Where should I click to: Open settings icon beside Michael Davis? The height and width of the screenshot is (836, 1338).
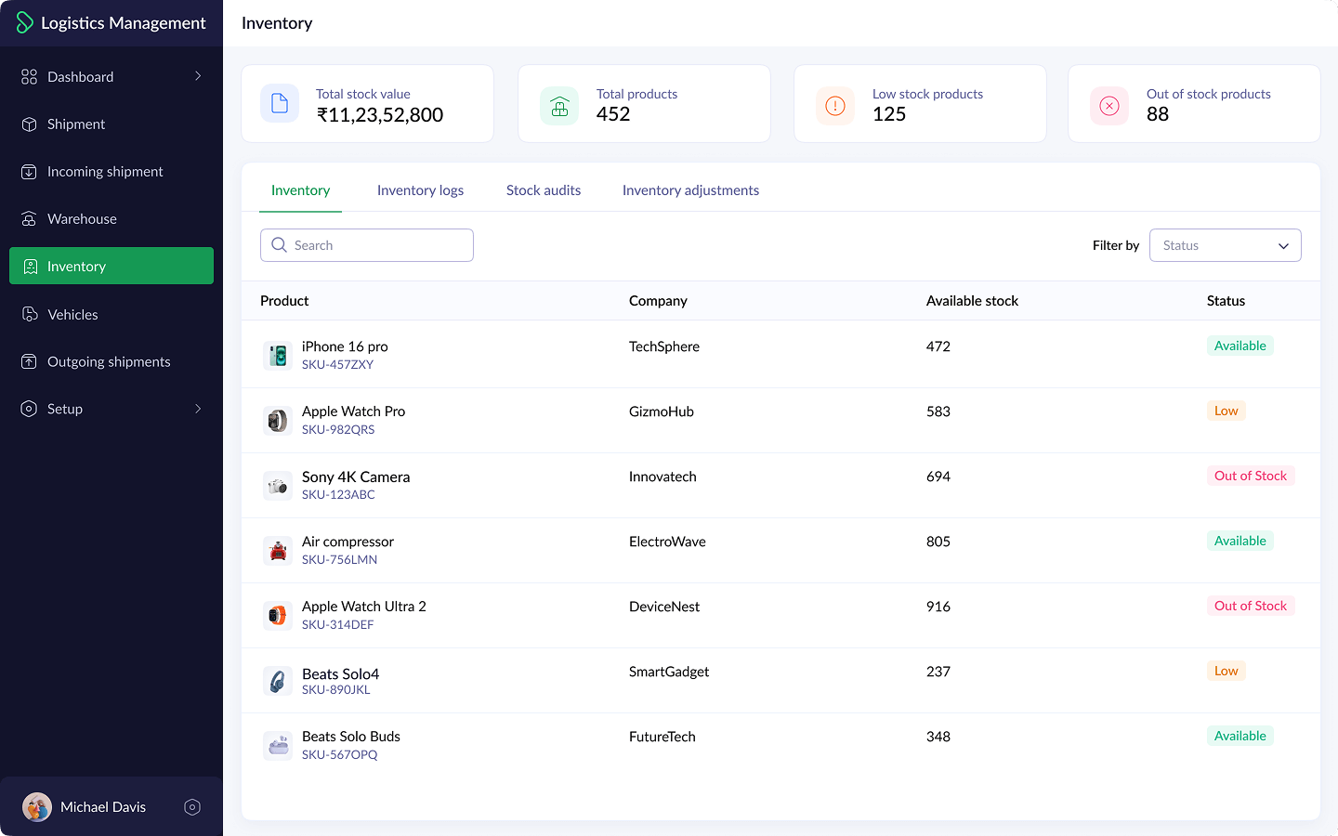(x=192, y=806)
